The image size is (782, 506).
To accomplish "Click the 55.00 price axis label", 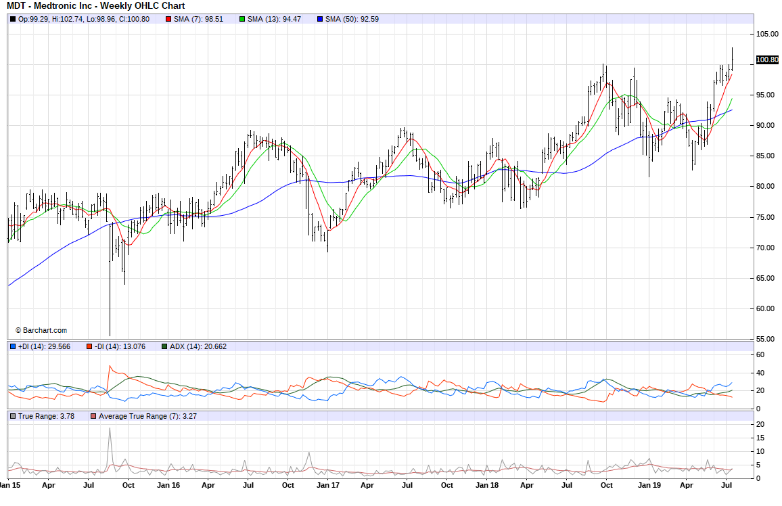I will click(765, 339).
